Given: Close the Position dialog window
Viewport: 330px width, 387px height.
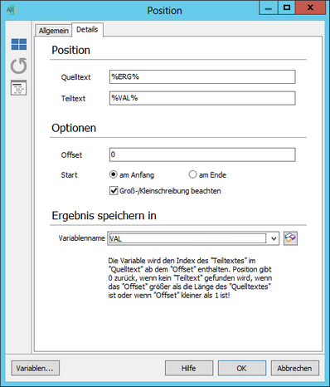Looking at the screenshot, I should coord(310,7).
